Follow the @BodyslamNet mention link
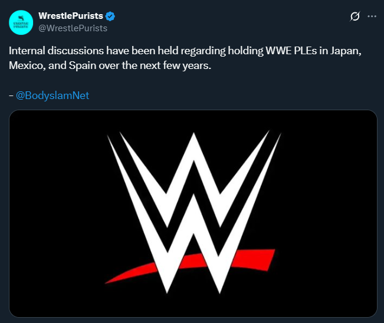The image size is (384, 323). pyautogui.click(x=52, y=95)
